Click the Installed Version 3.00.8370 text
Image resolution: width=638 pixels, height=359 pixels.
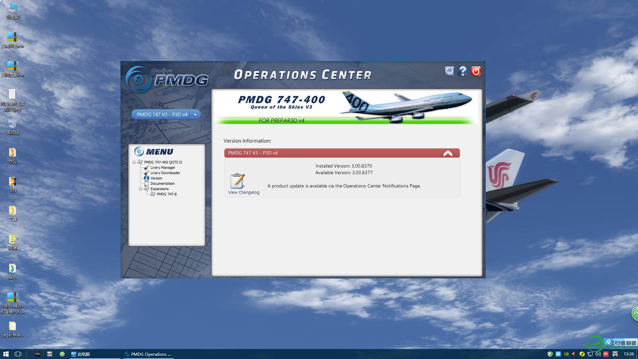[344, 166]
